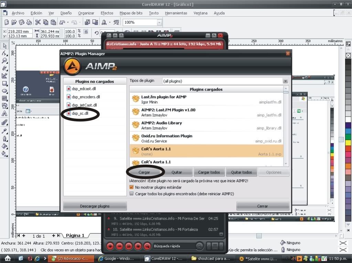Select the Eyedropper tool in toolbox

point(4,131)
